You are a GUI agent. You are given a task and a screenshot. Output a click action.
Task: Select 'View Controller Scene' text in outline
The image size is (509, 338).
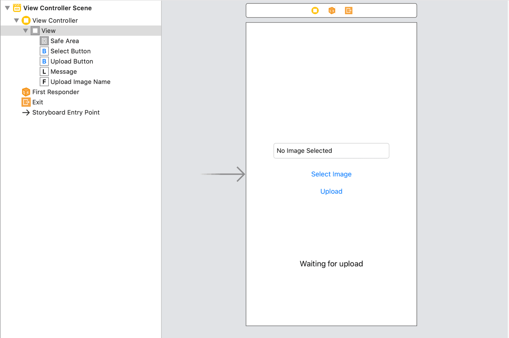pos(58,8)
